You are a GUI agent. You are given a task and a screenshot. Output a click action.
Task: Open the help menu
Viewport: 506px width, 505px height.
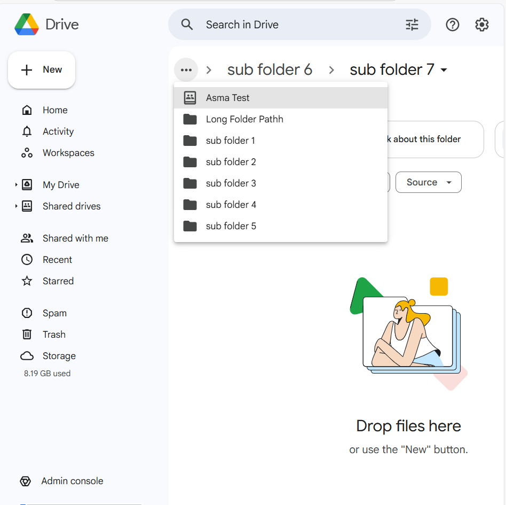click(452, 25)
